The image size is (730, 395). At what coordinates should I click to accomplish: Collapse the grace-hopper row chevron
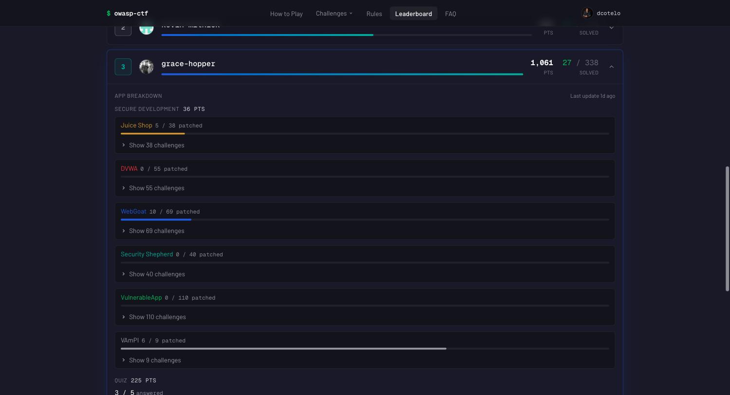[612, 67]
